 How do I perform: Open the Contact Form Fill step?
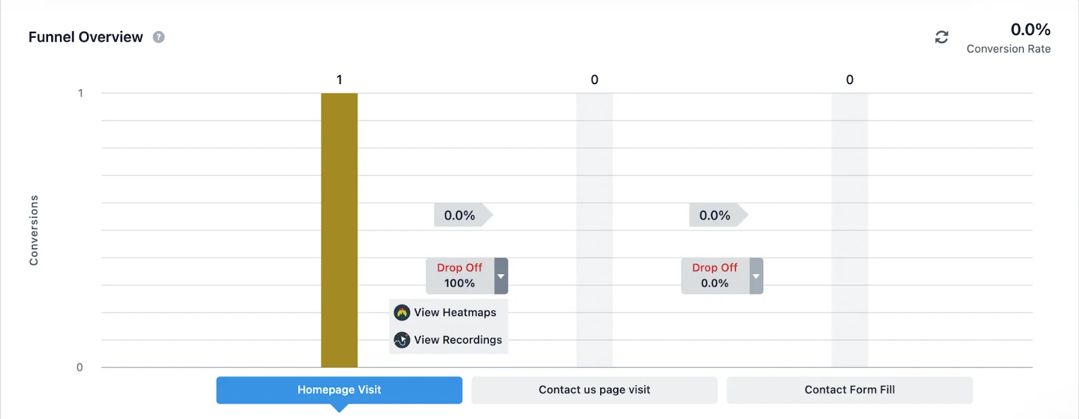(849, 390)
